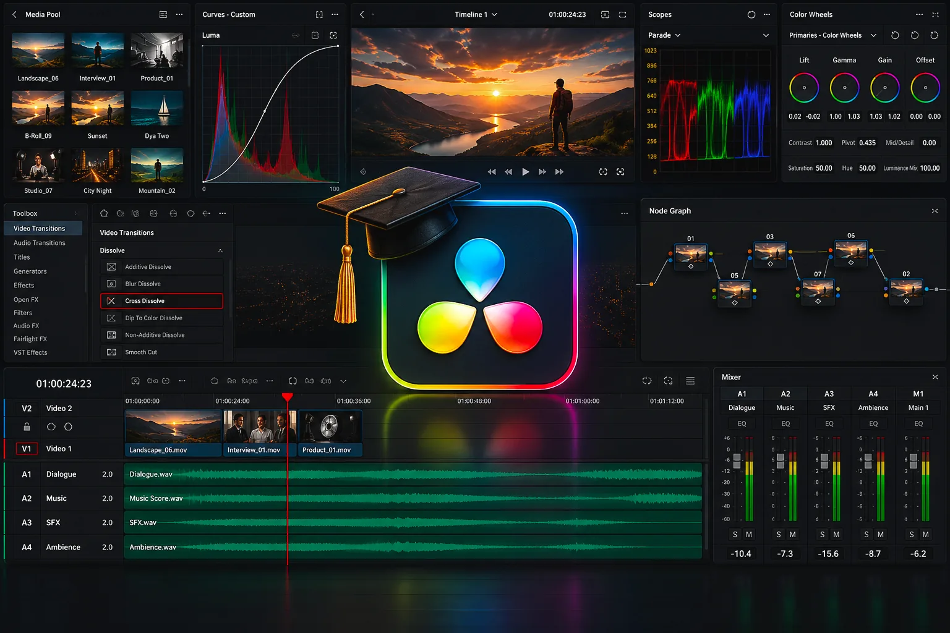The height and width of the screenshot is (633, 950).
Task: Open the Curves panel three-dot menu
Action: pos(335,14)
